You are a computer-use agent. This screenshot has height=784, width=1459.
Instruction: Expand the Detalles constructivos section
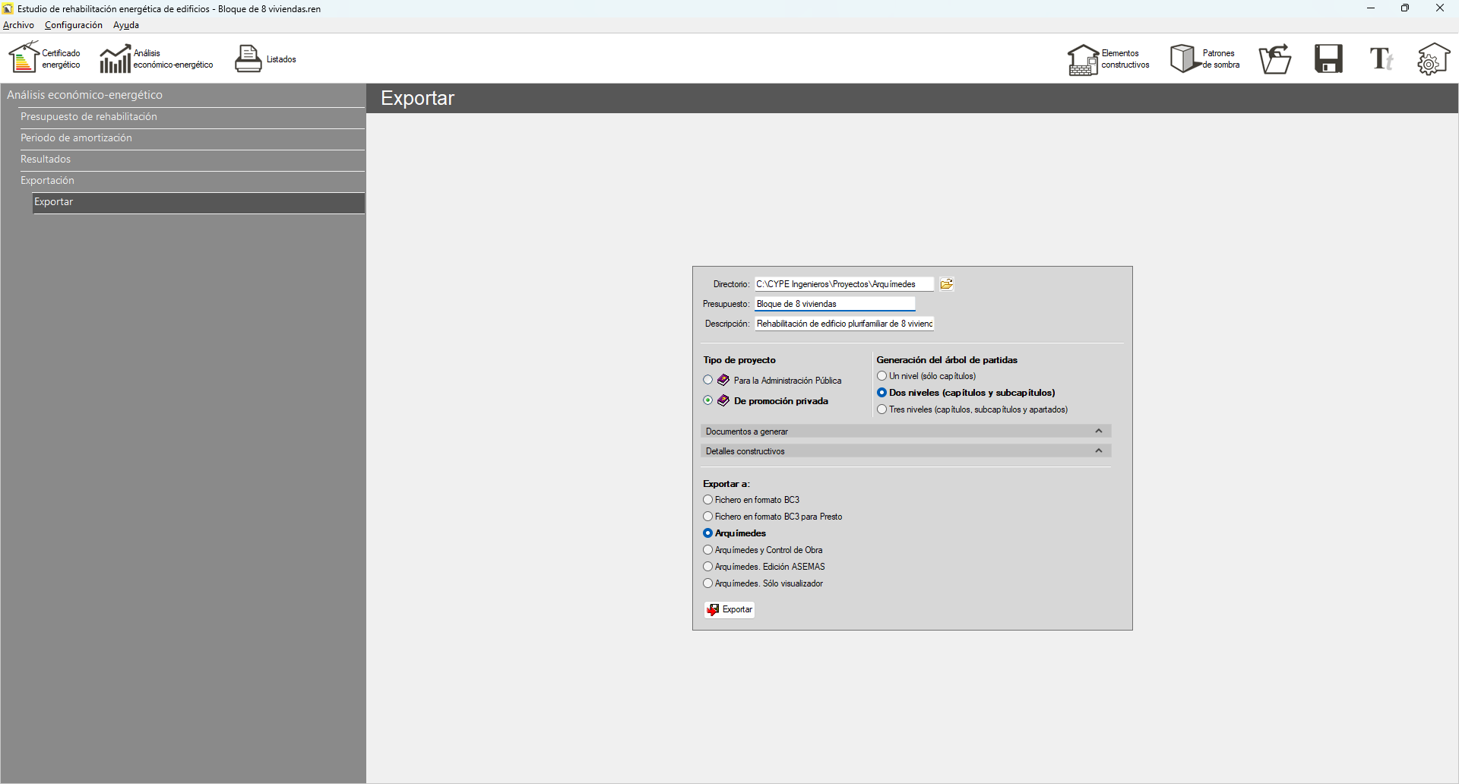coord(906,451)
